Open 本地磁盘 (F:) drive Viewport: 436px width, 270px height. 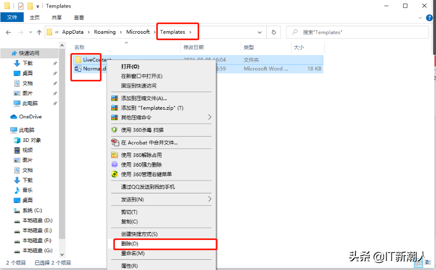37,241
